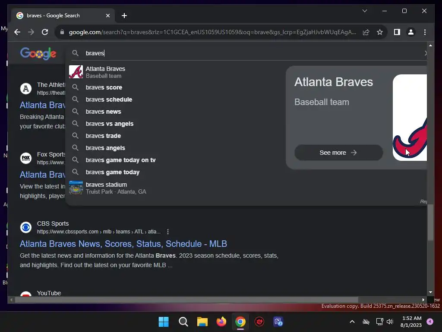This screenshot has height=332, width=442.
Task: Select the "braves score" suggestion
Action: tap(175, 87)
